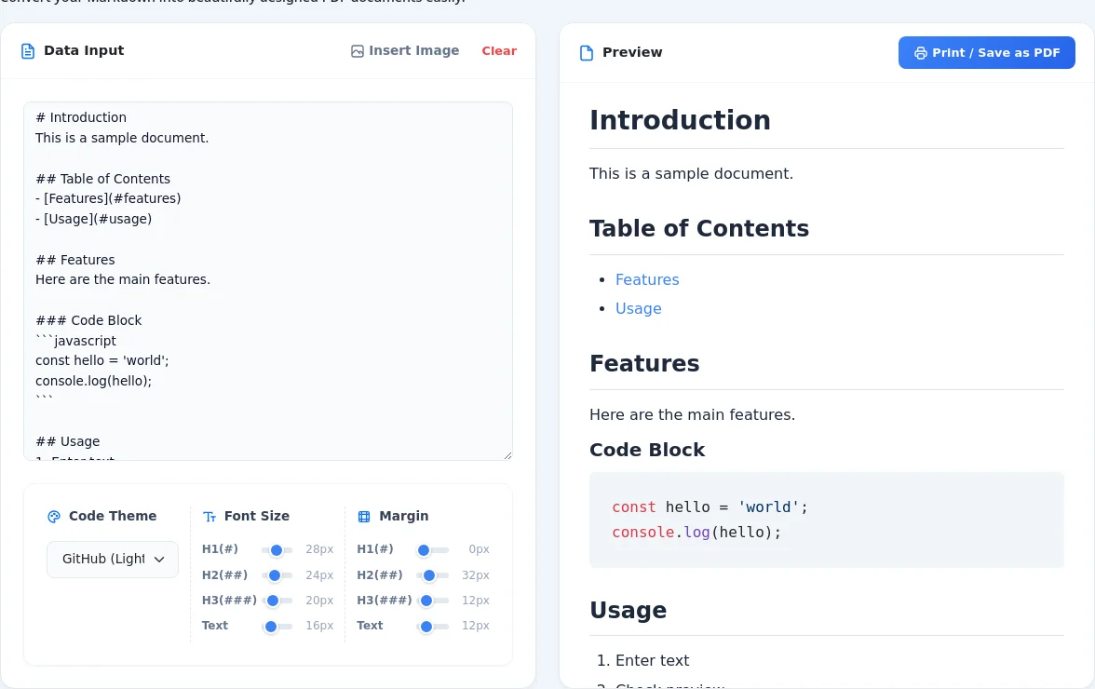Viewport: 1095px width, 689px height.
Task: Clear the markdown input
Action: click(499, 51)
